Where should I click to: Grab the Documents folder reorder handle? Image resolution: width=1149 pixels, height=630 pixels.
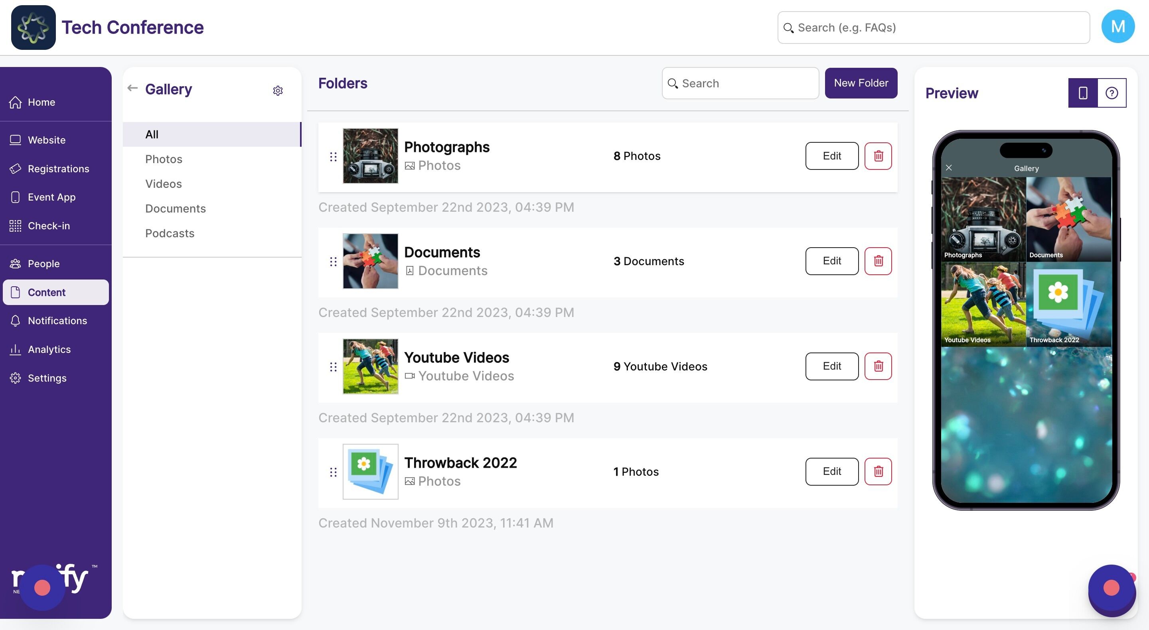(333, 261)
